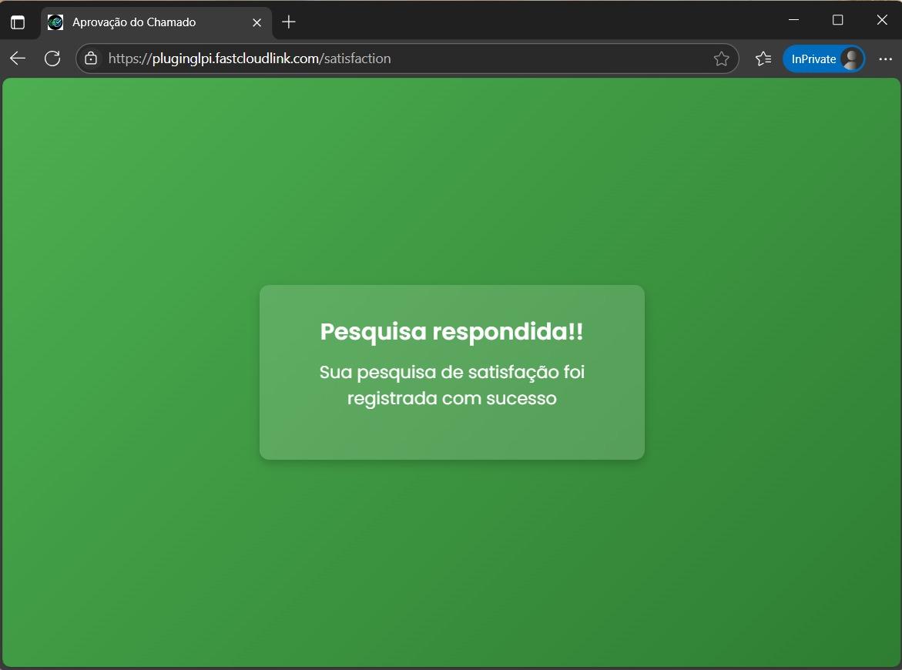Maximize the browser window
The height and width of the screenshot is (670, 902).
(x=838, y=20)
